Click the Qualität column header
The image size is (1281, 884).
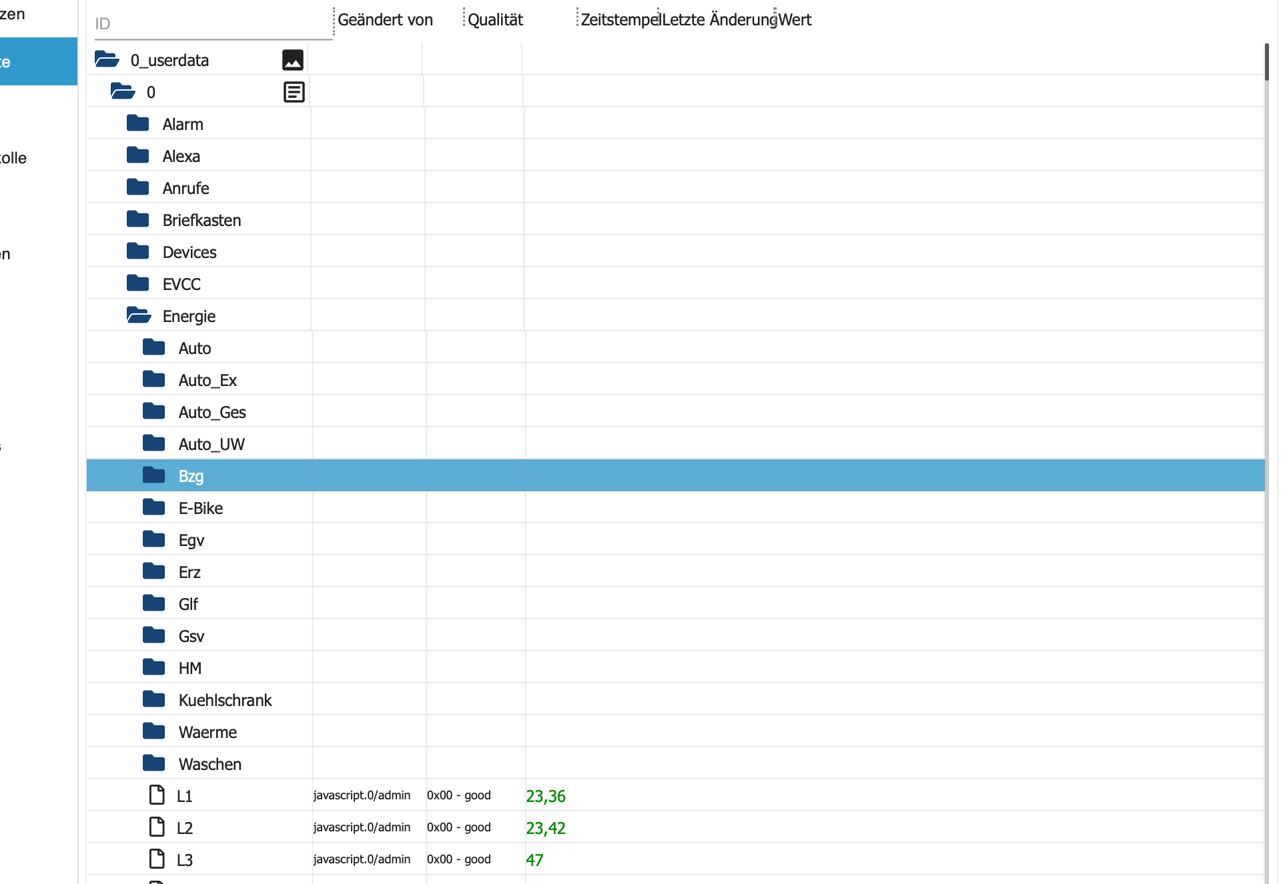(x=495, y=20)
